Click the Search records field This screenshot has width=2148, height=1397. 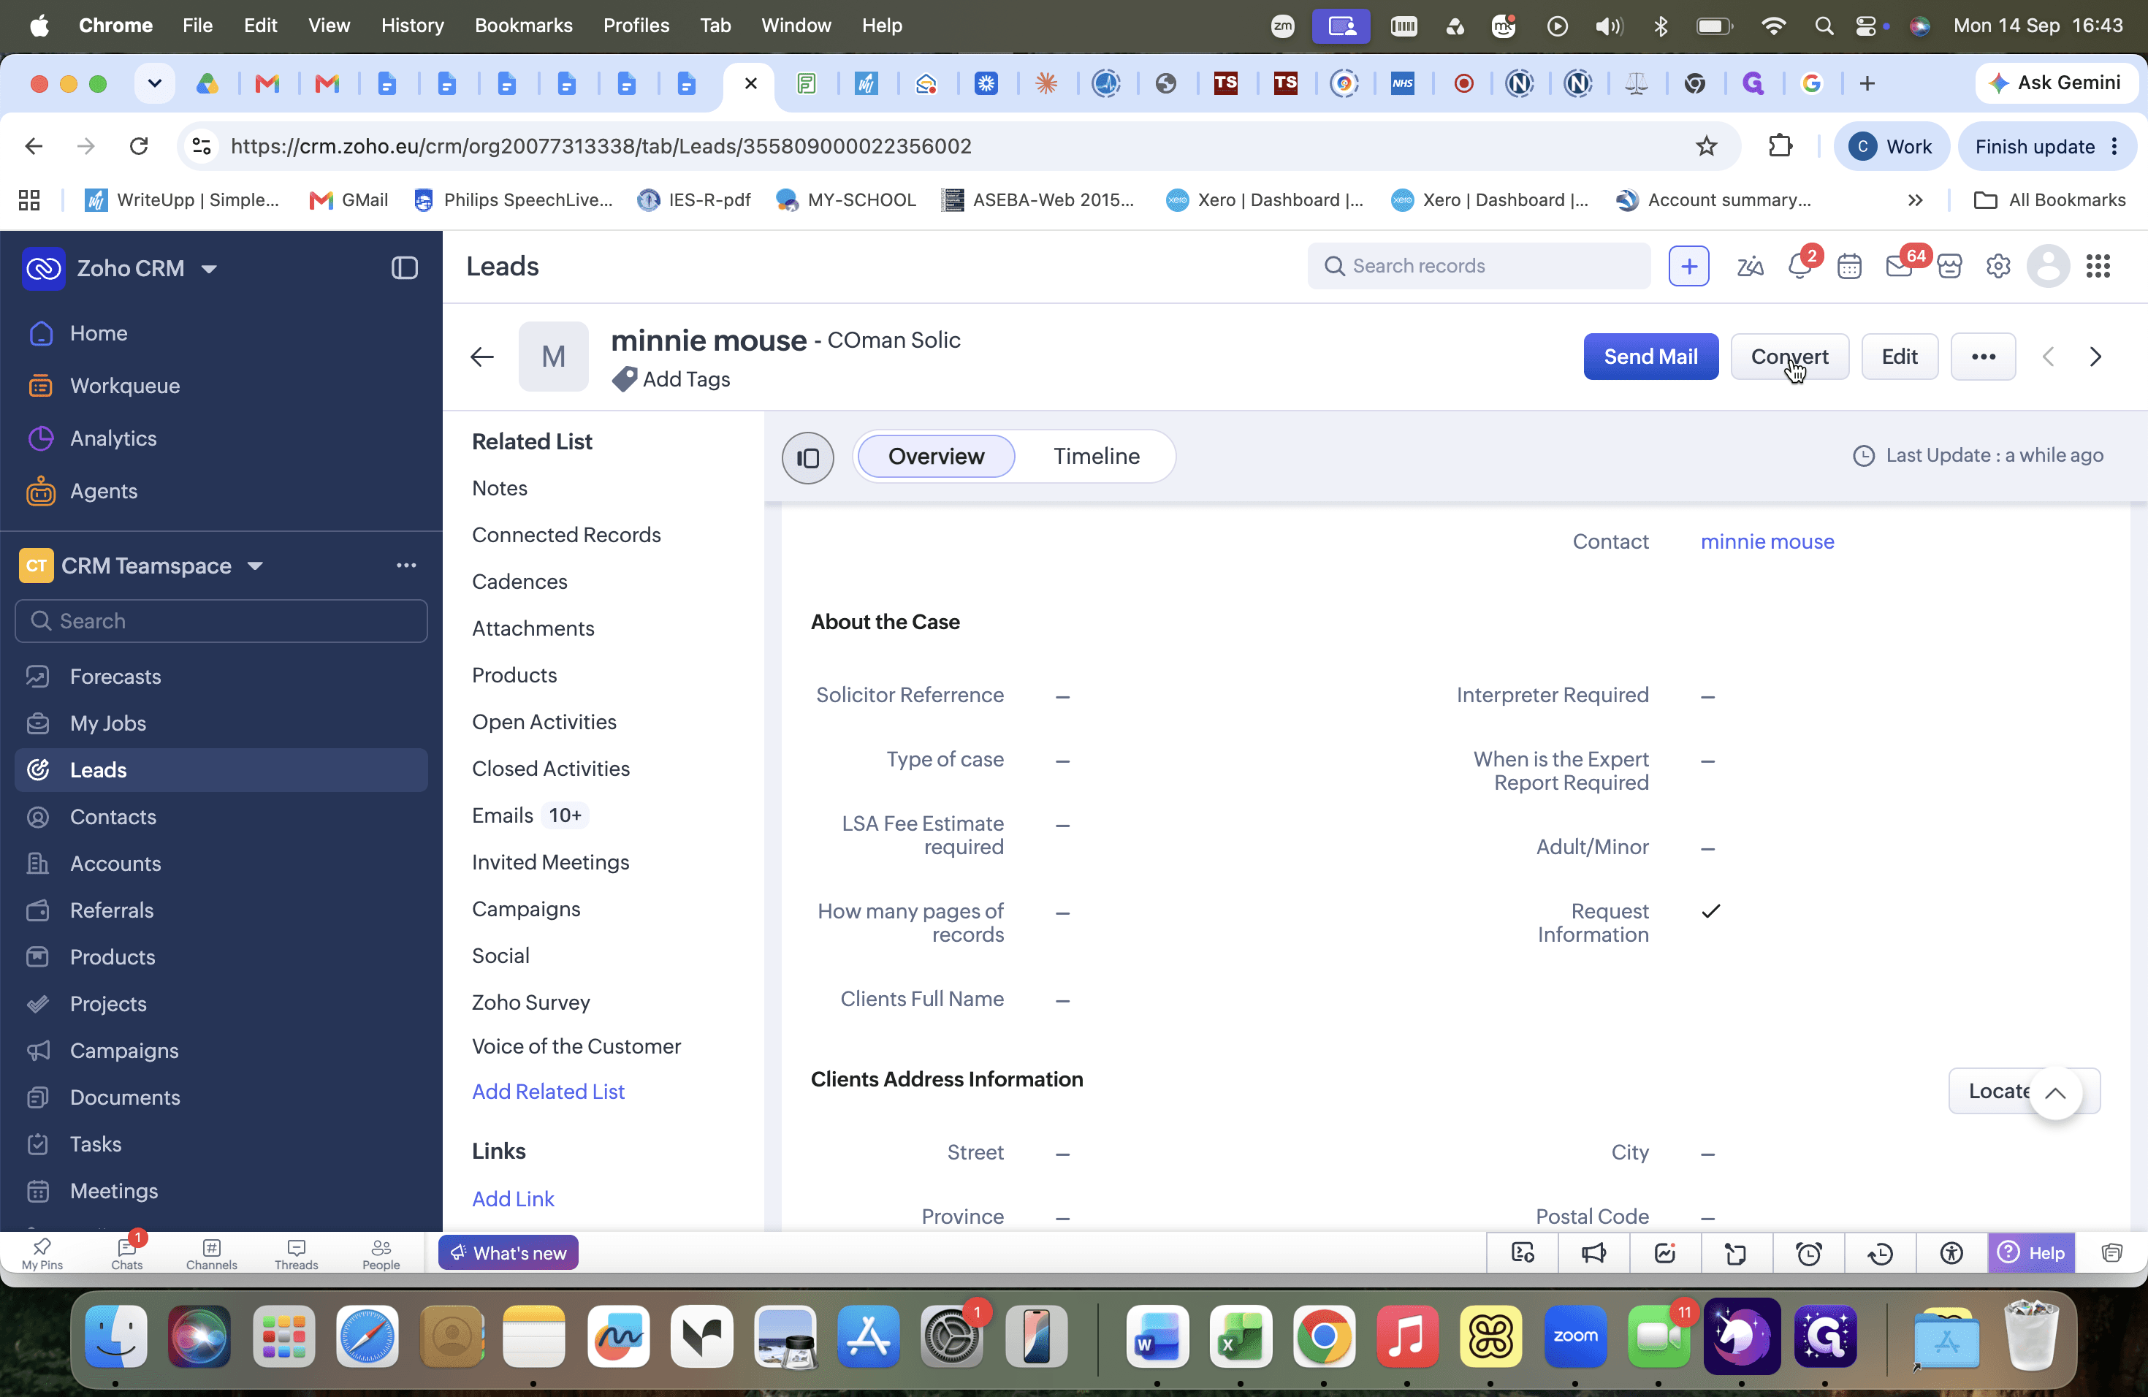1479,266
